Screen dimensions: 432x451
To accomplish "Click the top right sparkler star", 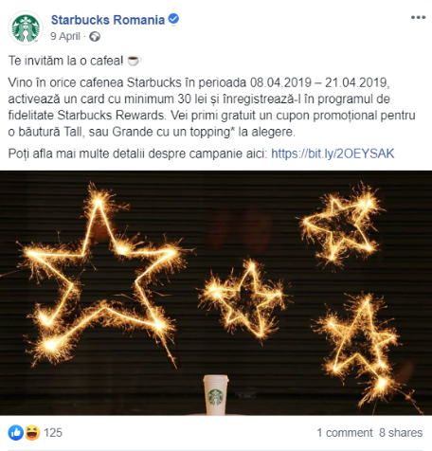I will click(341, 225).
